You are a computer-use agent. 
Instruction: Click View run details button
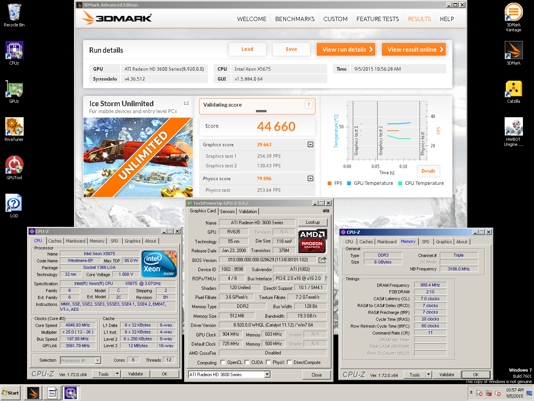(x=346, y=49)
